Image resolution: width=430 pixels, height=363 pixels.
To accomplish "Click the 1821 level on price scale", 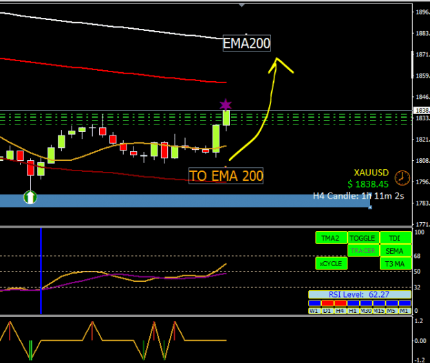I will pos(422,140).
